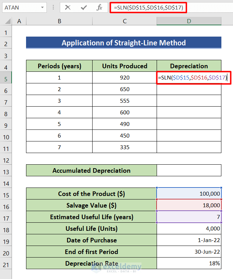233x279 pixels.
Task: Select empty Depreciation cell for period 2
Action: (x=189, y=89)
